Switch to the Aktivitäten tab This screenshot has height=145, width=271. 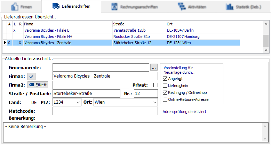pyautogui.click(x=192, y=7)
